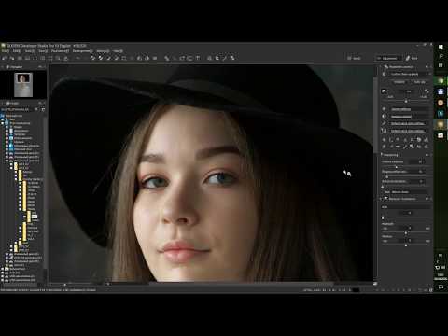Click the taskbar clock
Viewport: 448px width, 336px height.
(441, 277)
